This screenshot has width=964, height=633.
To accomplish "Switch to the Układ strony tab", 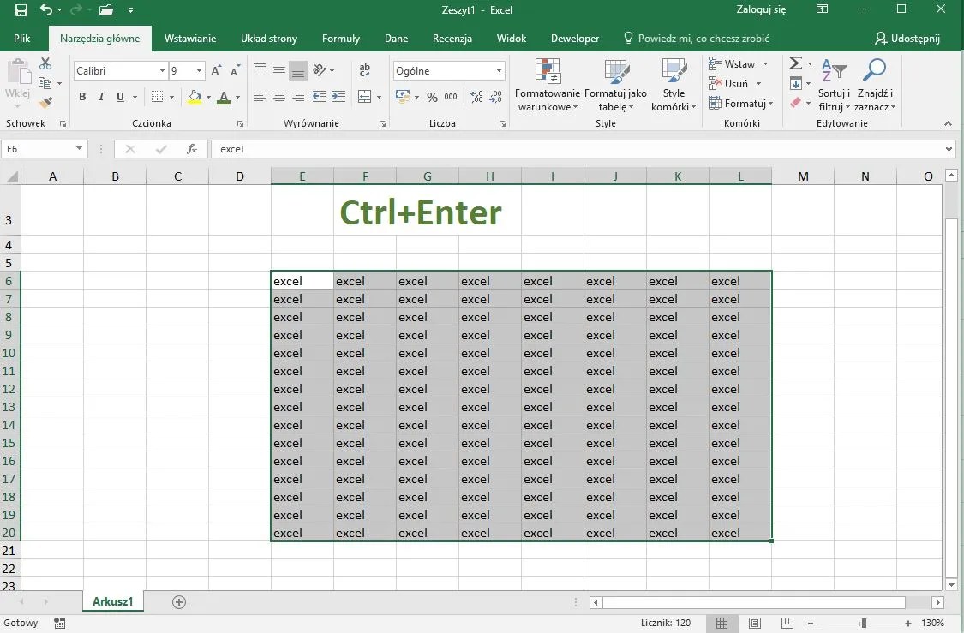I will [x=269, y=38].
